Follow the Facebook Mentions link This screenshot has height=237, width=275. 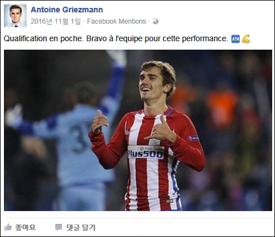pyautogui.click(x=117, y=21)
